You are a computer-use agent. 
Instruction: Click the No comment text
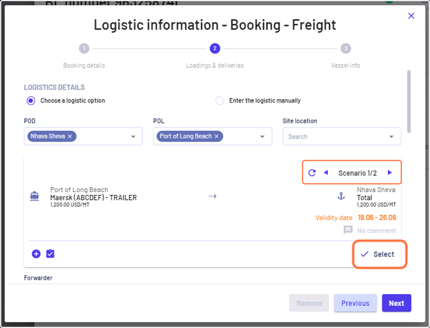(x=377, y=231)
